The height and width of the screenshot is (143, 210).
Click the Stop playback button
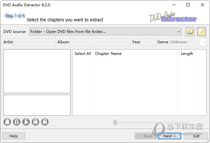[7, 122]
